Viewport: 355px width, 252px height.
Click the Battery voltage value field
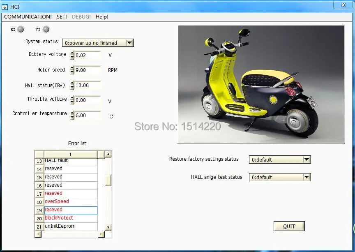(x=88, y=55)
